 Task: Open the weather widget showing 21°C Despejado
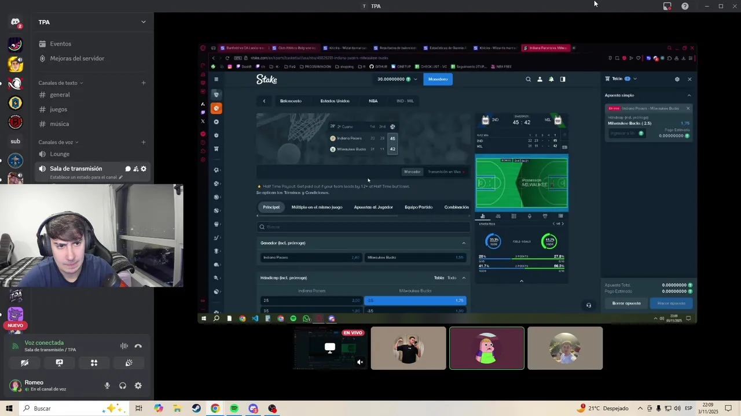(603, 408)
